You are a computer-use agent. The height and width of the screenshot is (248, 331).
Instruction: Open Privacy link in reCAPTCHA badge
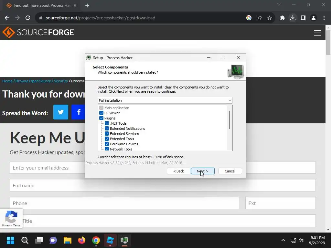6,225
